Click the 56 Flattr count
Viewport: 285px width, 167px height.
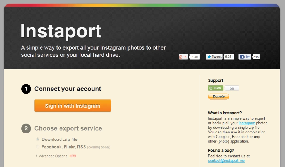232,88
